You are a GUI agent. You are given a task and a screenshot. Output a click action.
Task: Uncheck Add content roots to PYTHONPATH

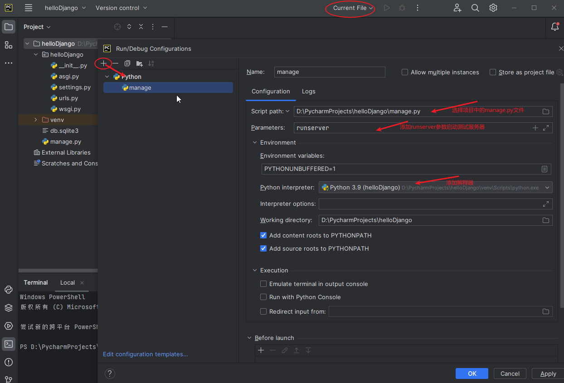[x=263, y=235]
